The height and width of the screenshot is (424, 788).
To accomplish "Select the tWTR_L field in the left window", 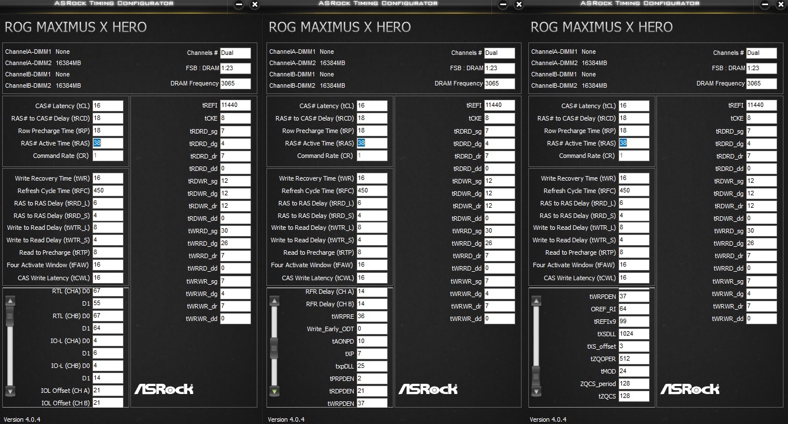I will point(108,228).
